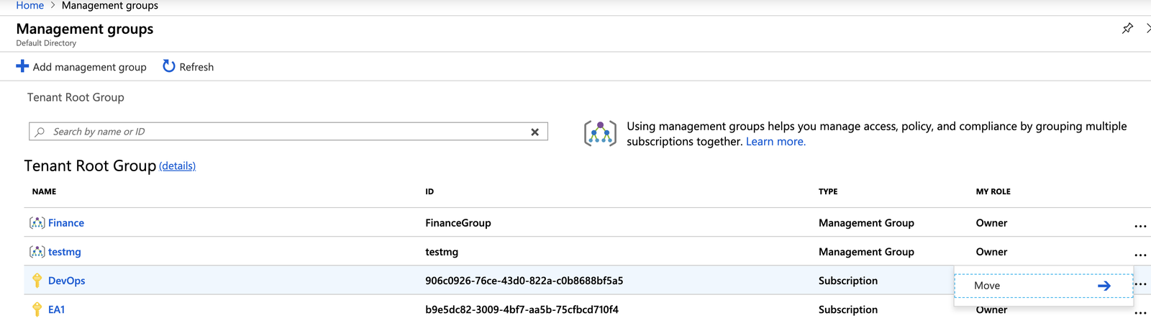The height and width of the screenshot is (318, 1151).
Task: Open the ellipsis menu for Finance row
Action: (1140, 226)
